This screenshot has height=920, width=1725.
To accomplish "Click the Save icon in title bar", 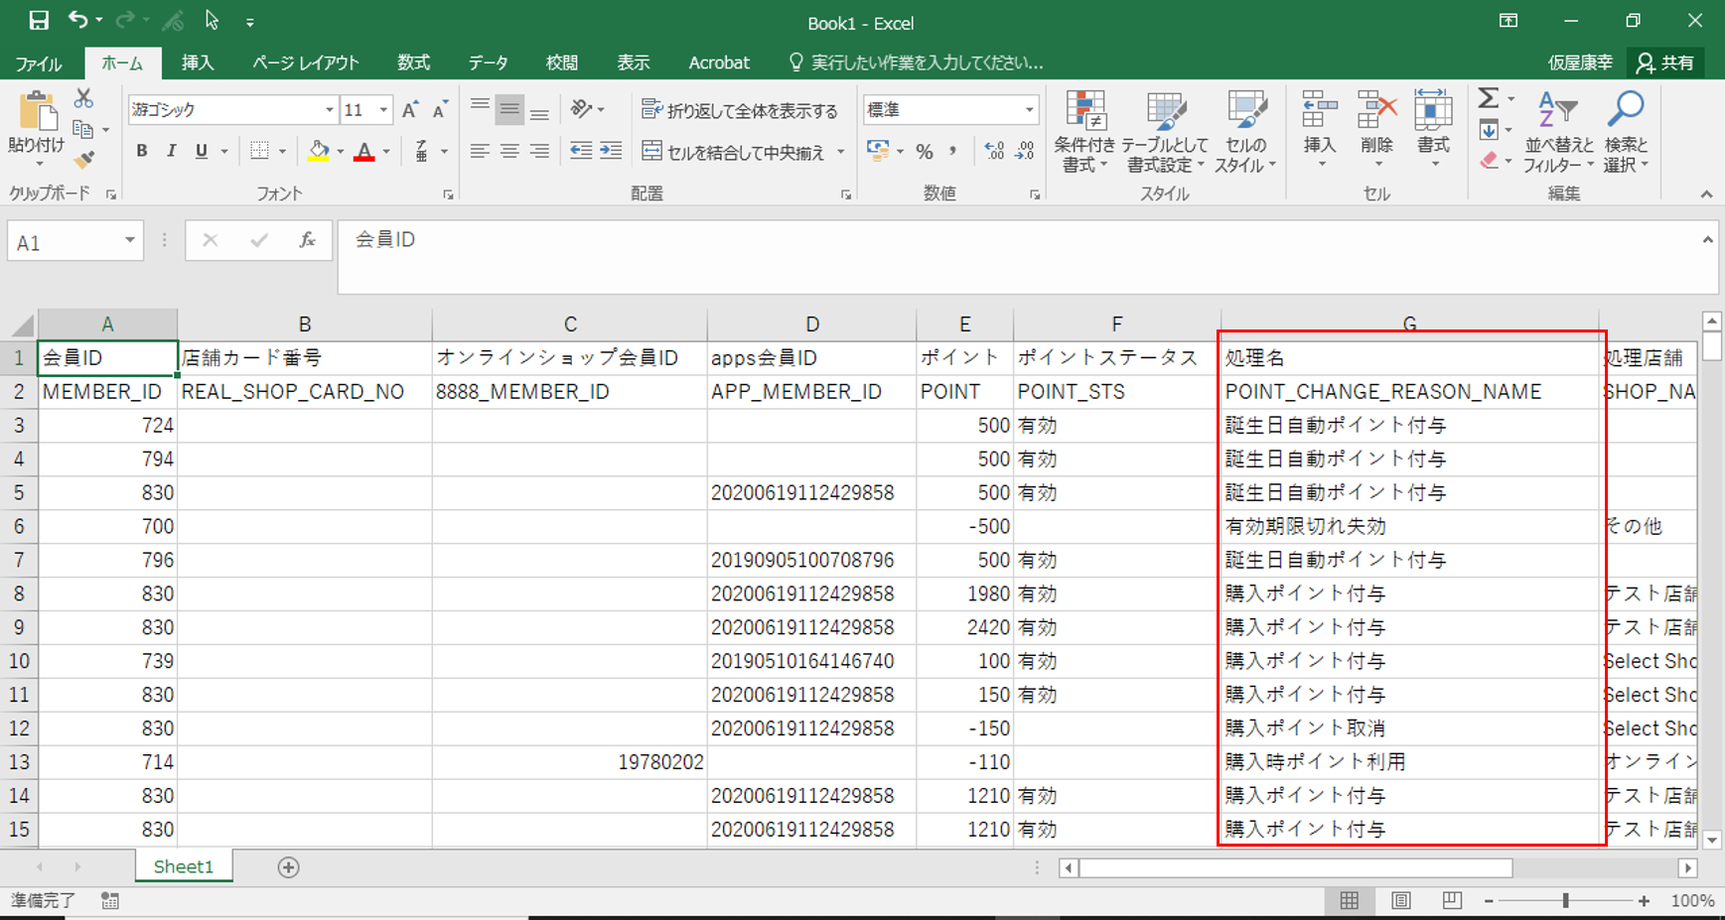I will tap(39, 21).
